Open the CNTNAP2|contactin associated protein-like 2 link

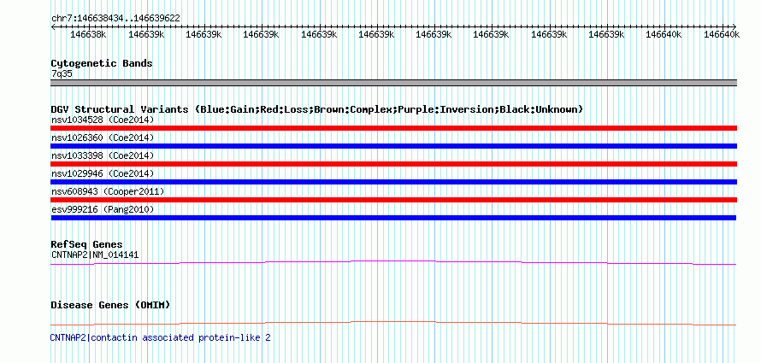click(x=160, y=337)
